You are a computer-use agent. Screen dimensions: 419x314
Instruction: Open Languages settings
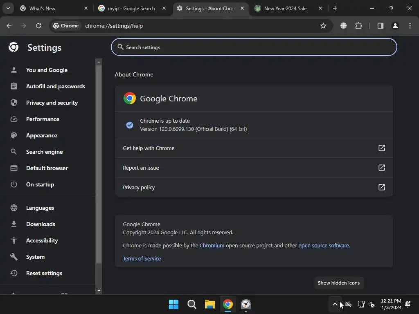tap(40, 208)
